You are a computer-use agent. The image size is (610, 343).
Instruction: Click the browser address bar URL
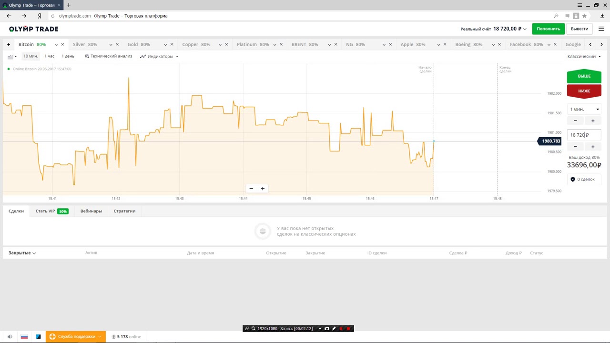[75, 16]
